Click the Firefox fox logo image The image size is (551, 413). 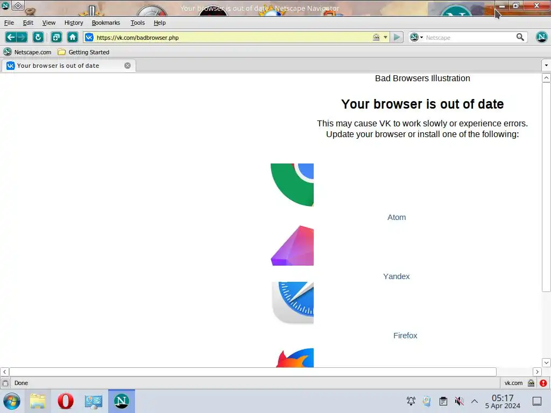[294, 358]
